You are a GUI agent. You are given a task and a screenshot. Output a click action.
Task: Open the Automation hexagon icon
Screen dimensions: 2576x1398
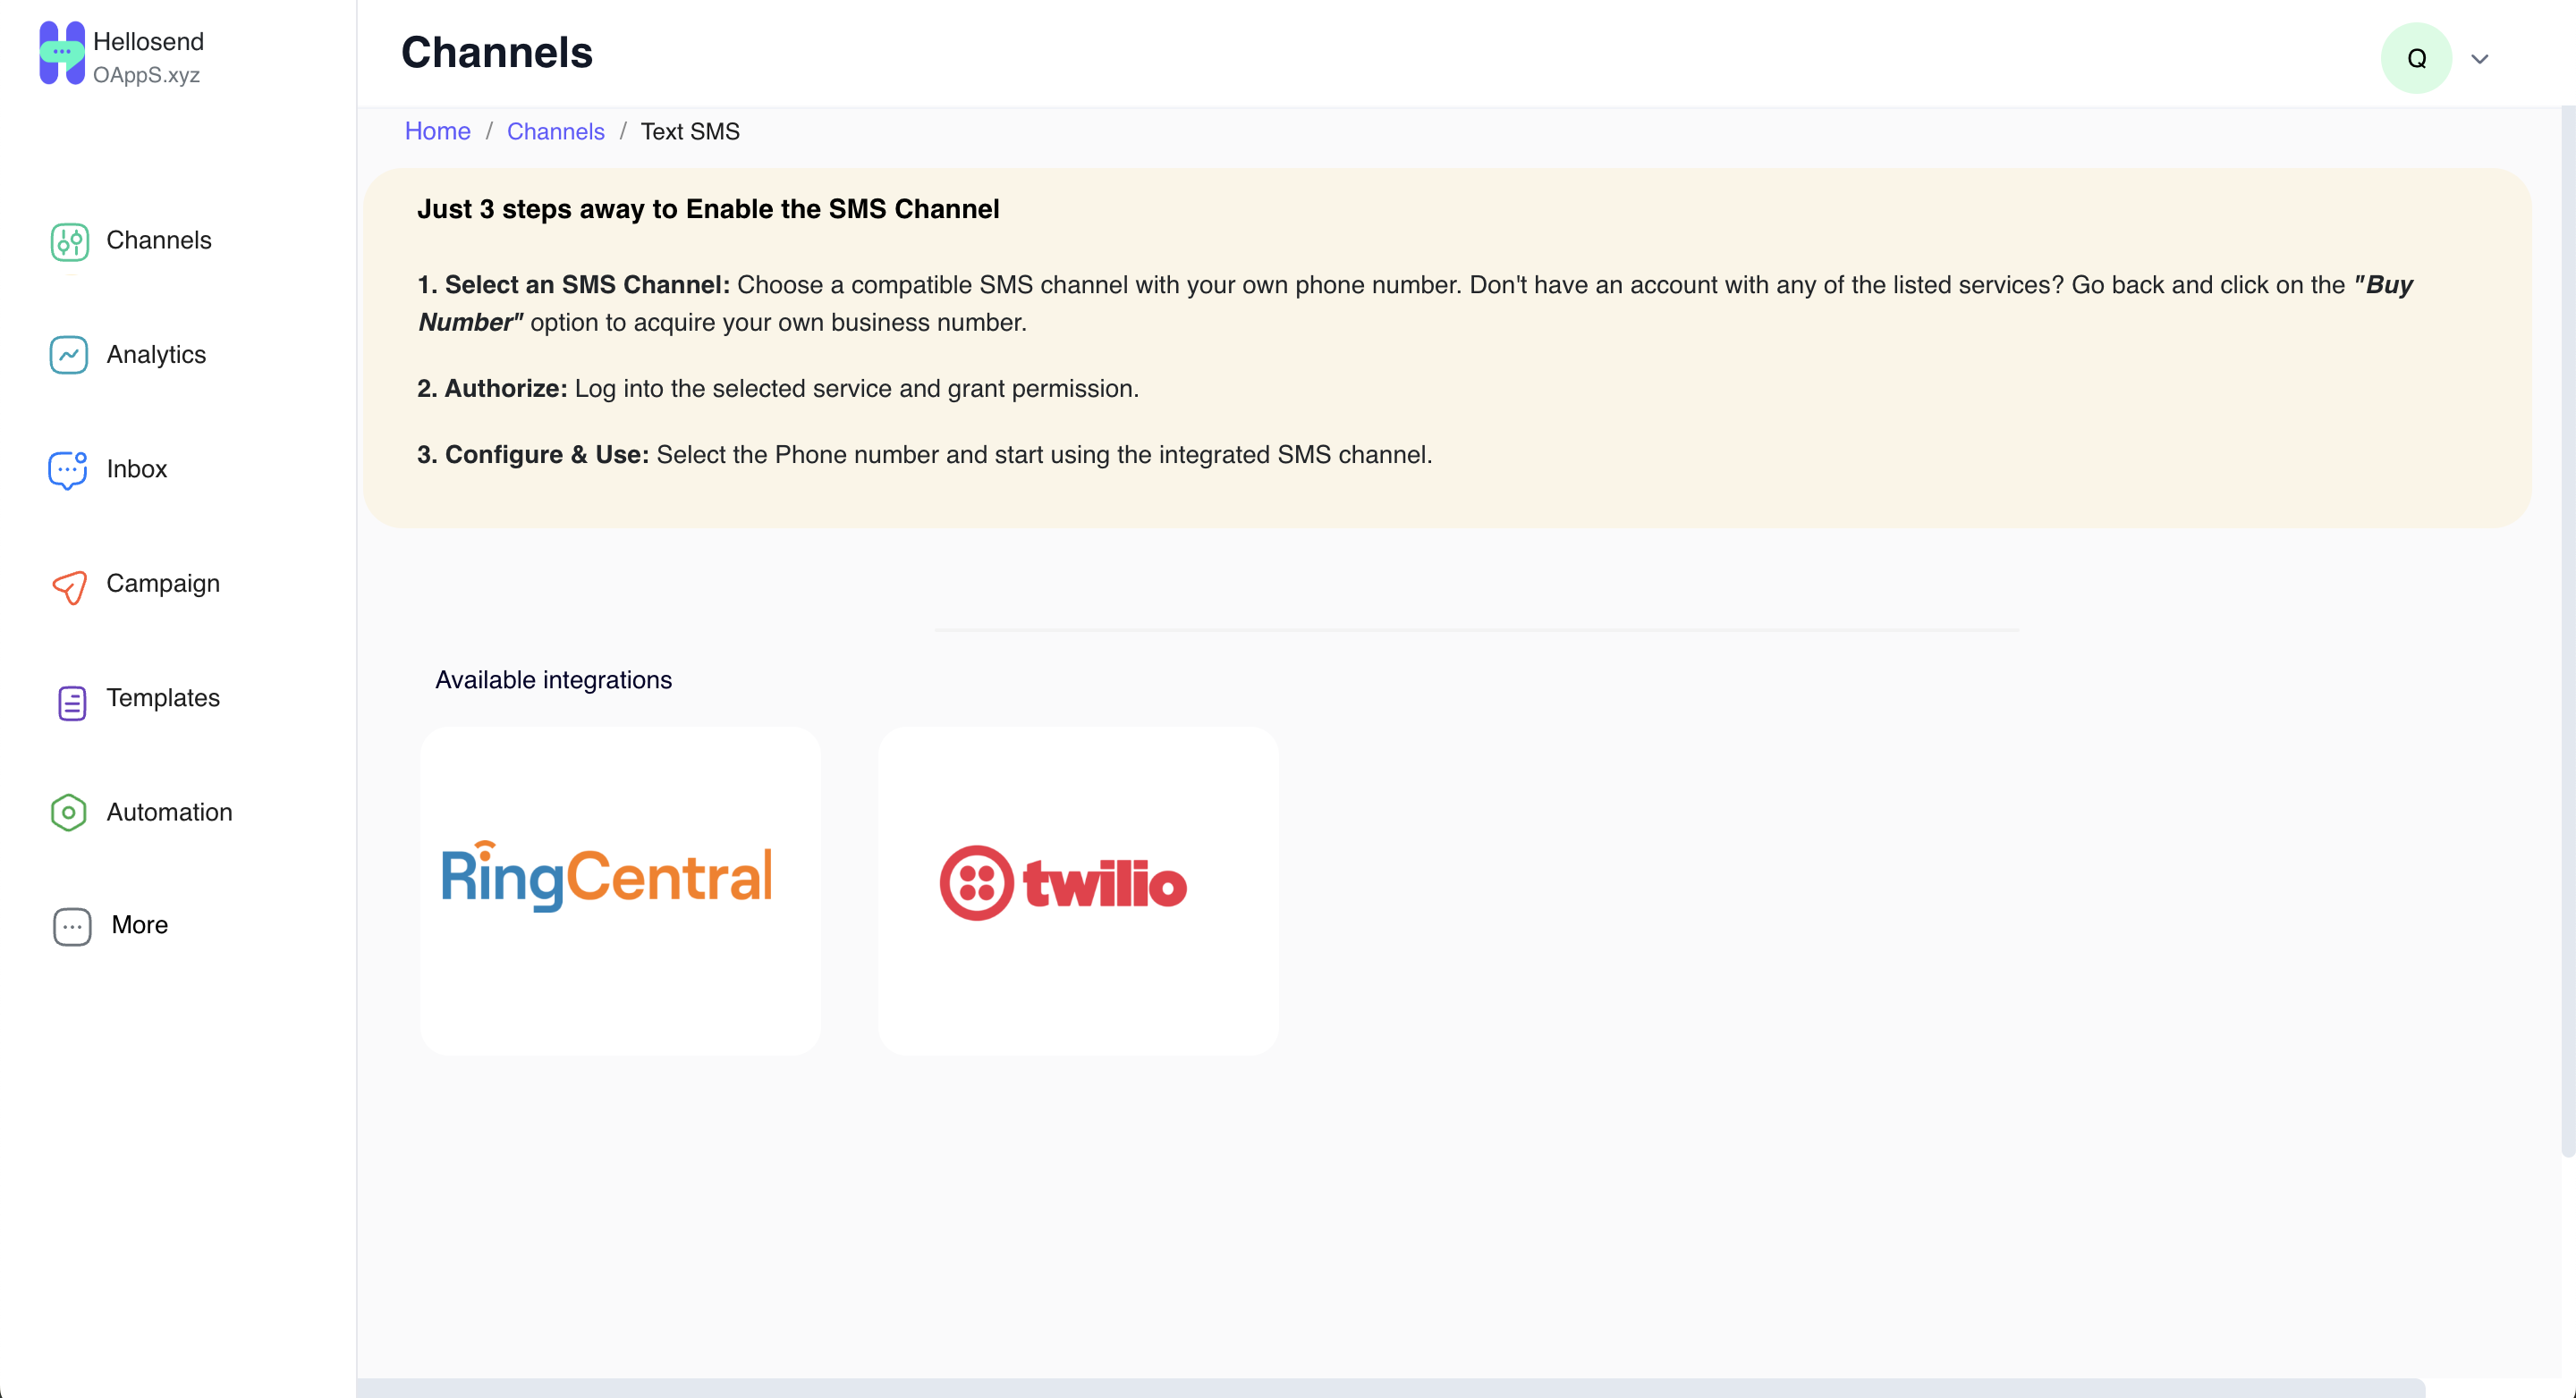click(x=68, y=813)
